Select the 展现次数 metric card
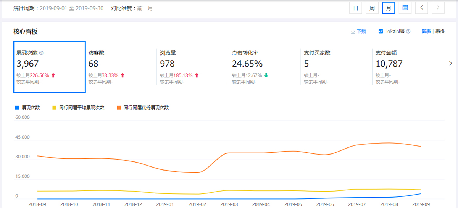This screenshot has width=458, height=214. tap(49, 67)
